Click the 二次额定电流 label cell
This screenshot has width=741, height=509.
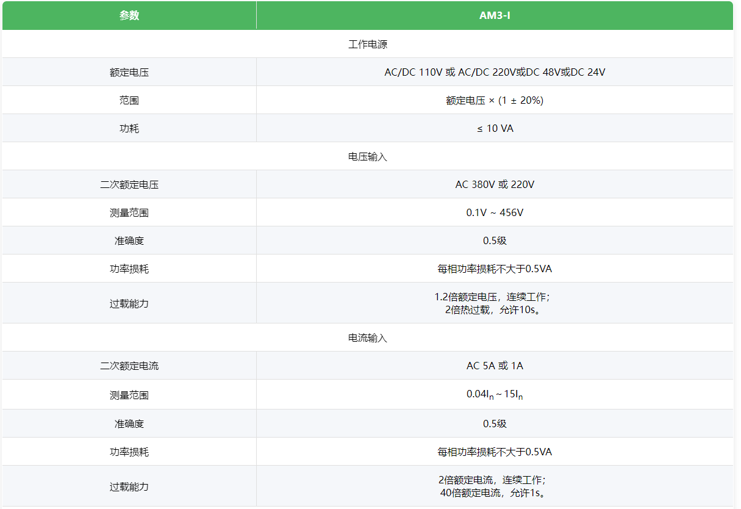pos(129,366)
